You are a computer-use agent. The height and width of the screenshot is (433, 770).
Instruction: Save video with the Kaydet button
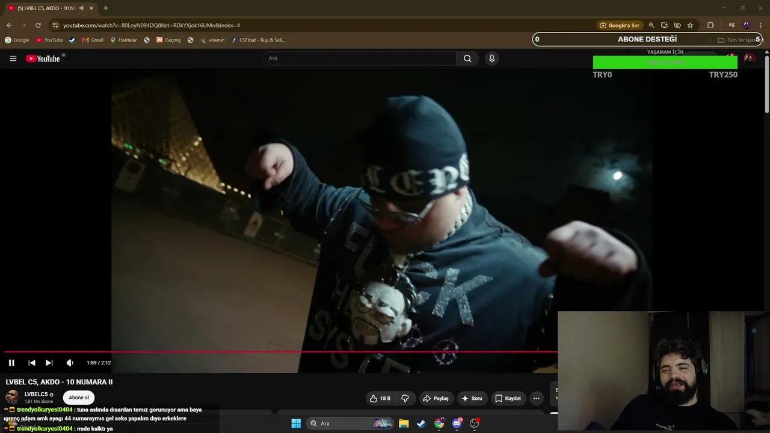point(508,398)
